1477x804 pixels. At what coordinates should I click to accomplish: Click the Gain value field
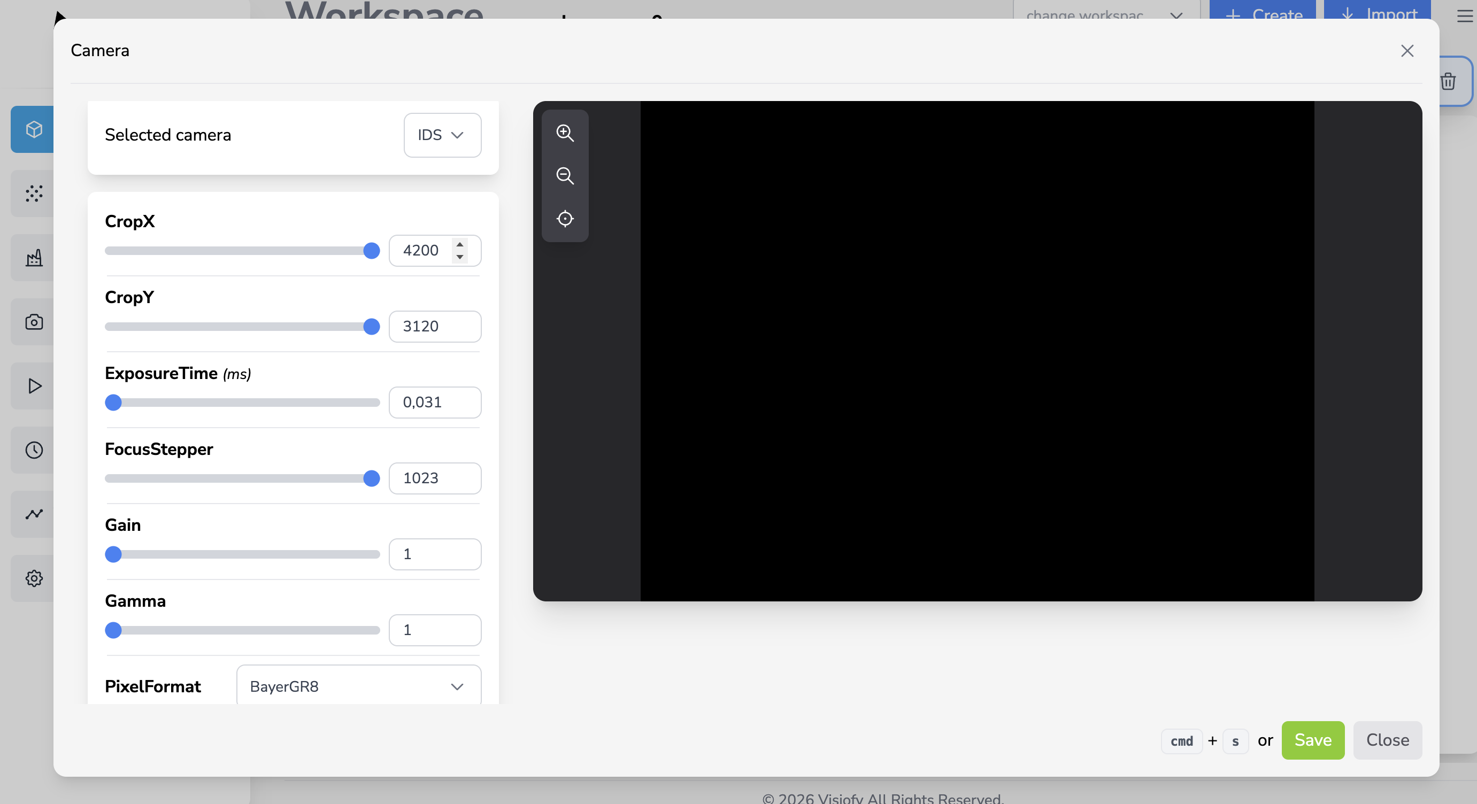(435, 554)
